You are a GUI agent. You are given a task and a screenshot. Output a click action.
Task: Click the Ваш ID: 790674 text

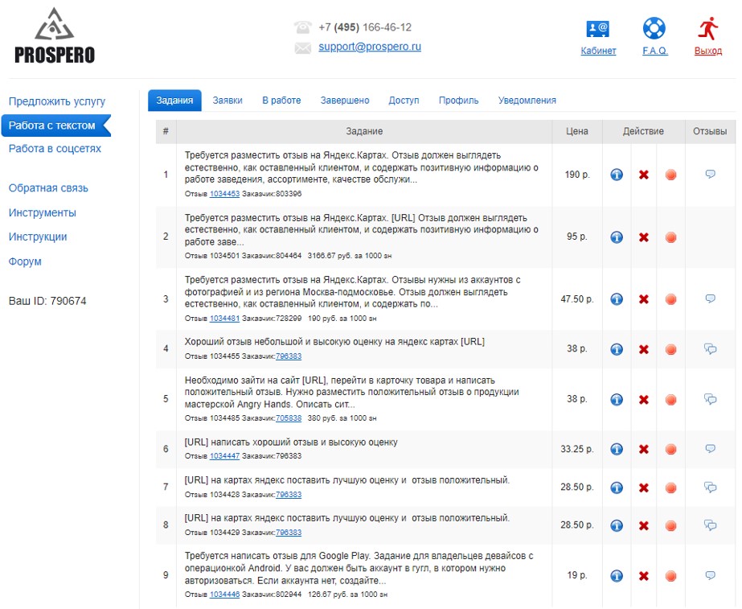coord(47,301)
